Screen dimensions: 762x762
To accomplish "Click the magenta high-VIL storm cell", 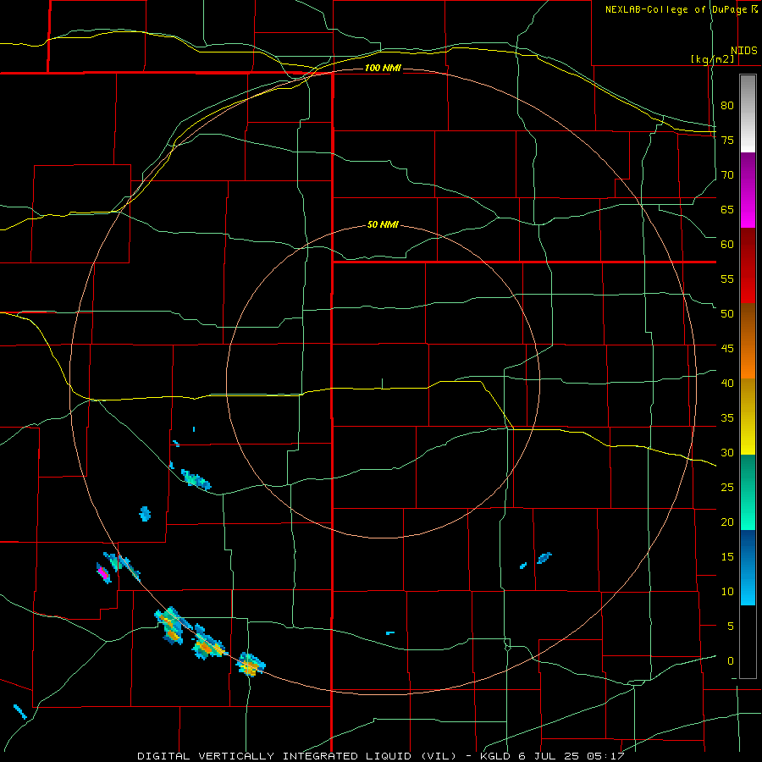I will (x=103, y=573).
